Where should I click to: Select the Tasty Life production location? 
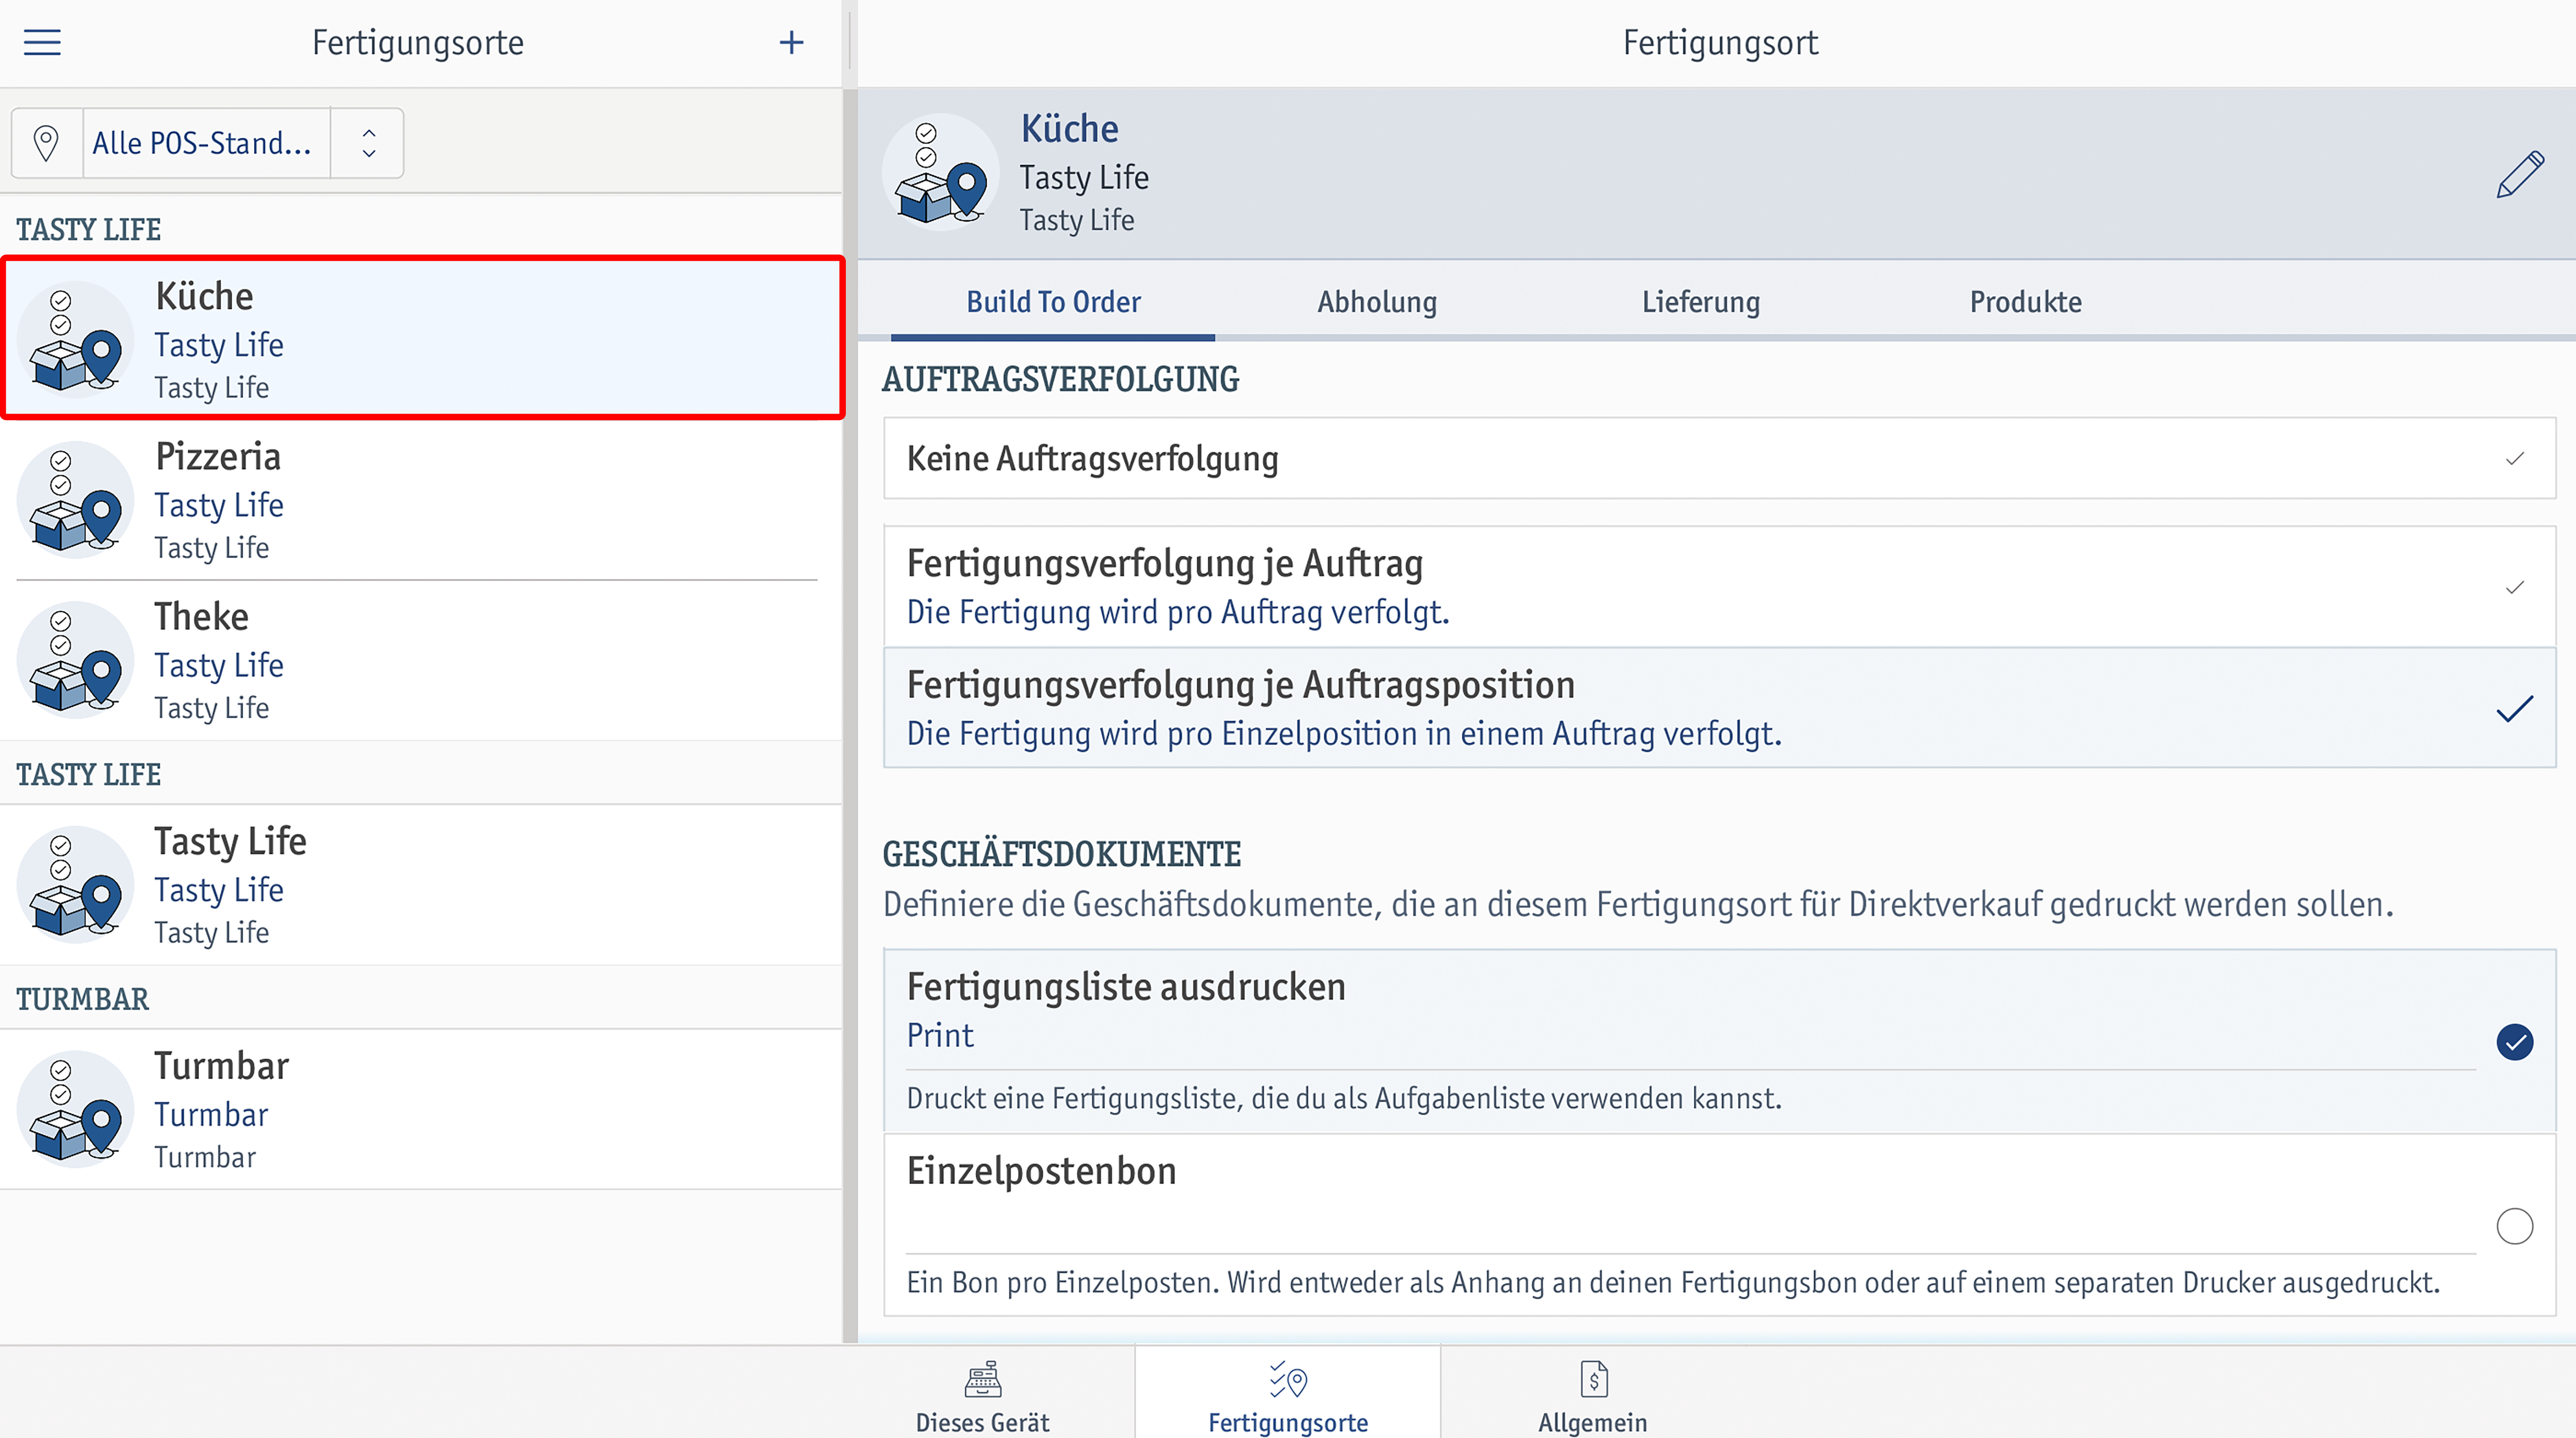(x=421, y=885)
